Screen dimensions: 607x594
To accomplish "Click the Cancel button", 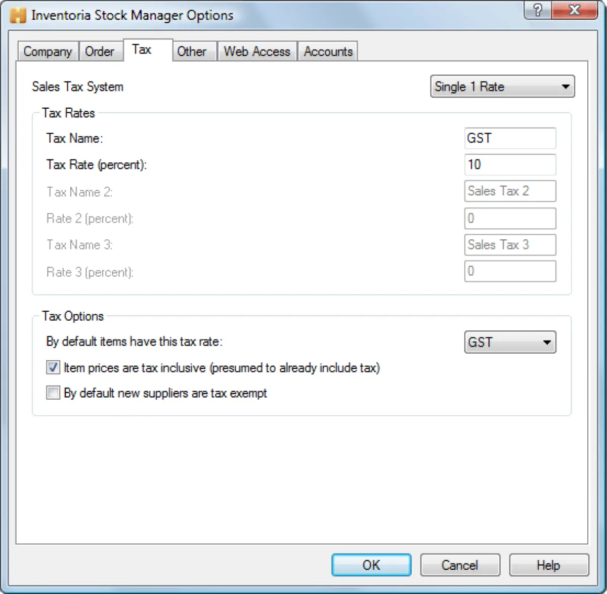I will click(x=460, y=565).
